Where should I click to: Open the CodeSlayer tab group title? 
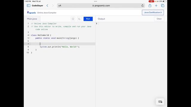37,6
